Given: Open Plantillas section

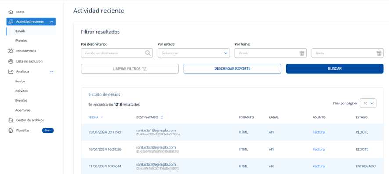Looking at the screenshot, I should click(23, 131).
